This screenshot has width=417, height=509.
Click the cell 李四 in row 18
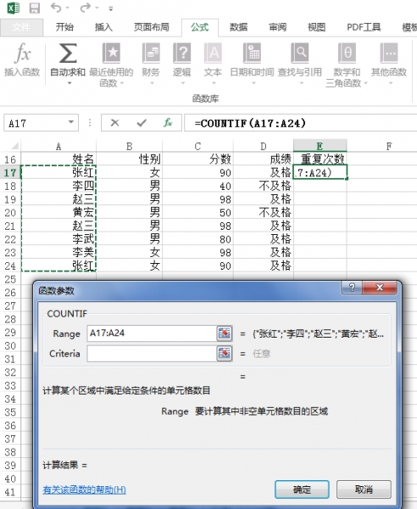pos(58,186)
